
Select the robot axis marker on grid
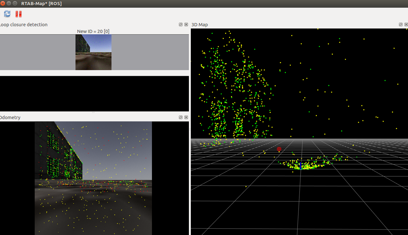pyautogui.click(x=300, y=166)
